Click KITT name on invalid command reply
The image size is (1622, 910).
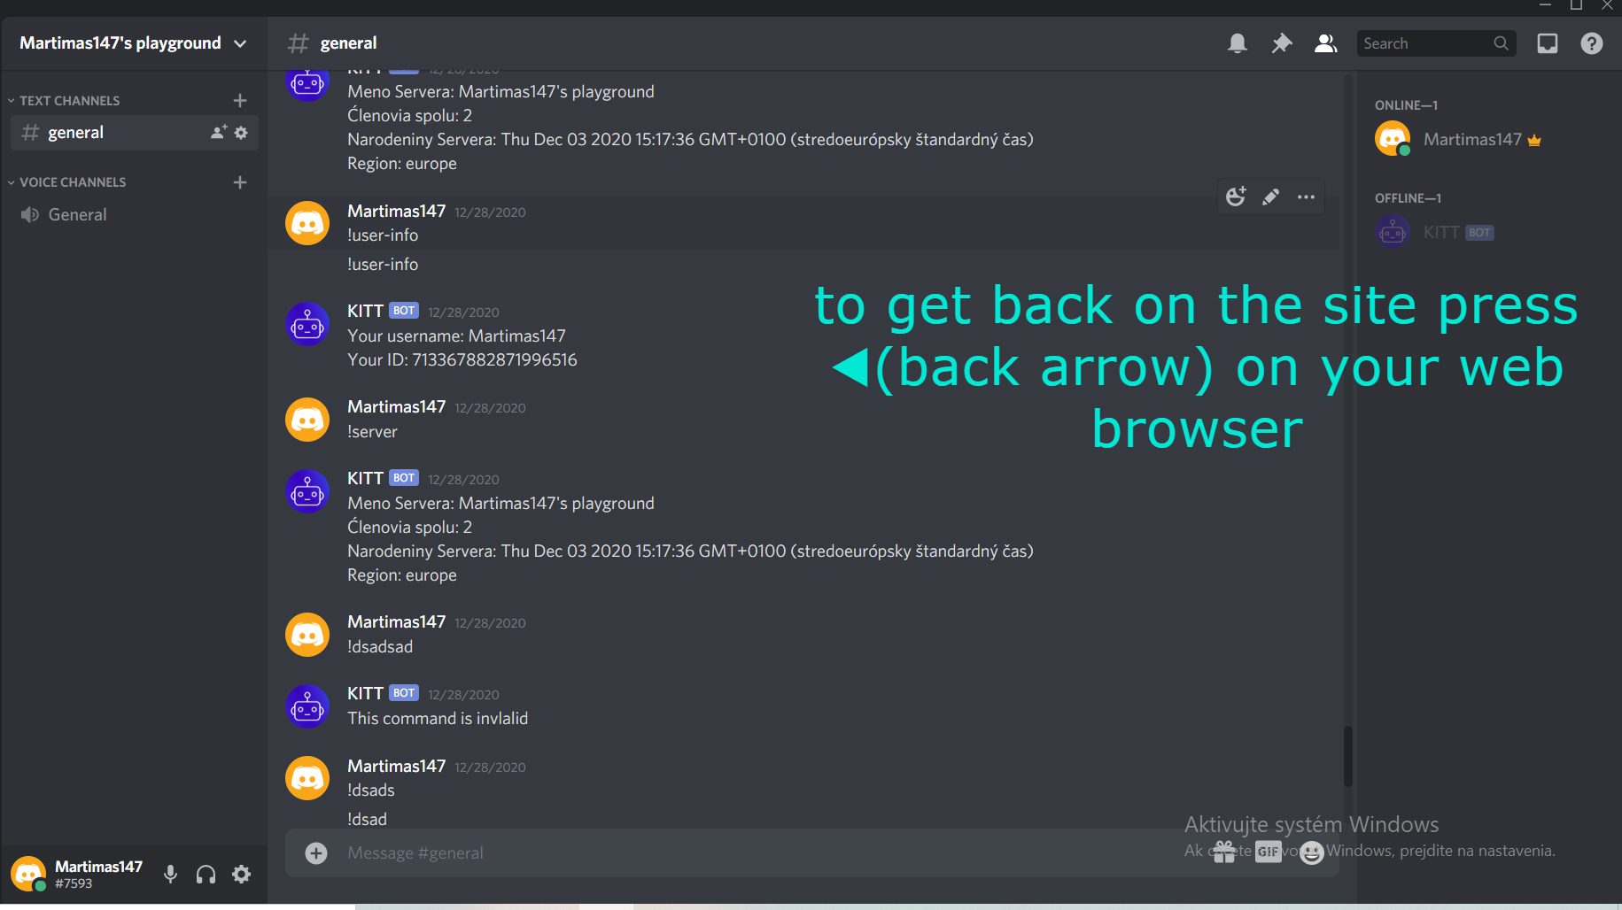click(x=365, y=694)
